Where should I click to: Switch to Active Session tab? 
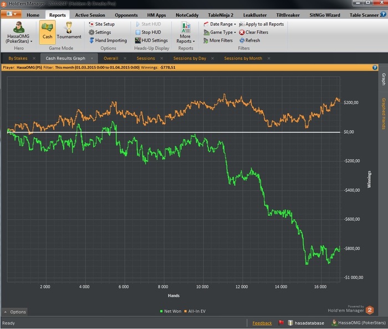90,15
